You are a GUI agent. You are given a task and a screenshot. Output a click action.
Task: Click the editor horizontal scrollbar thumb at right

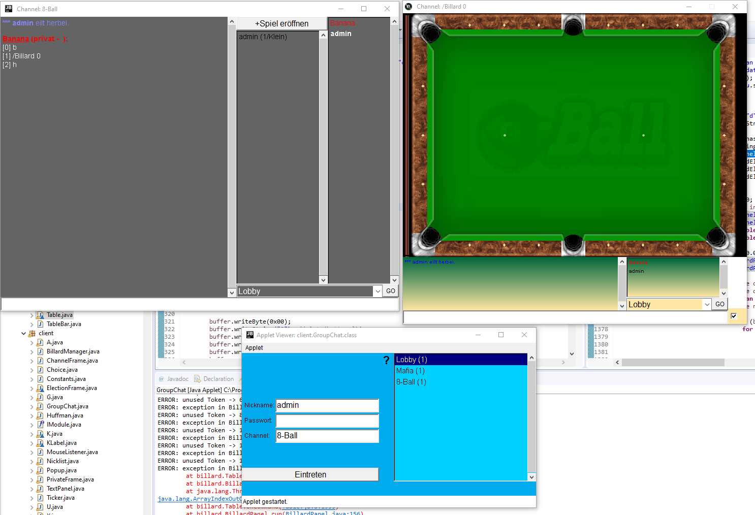pyautogui.click(x=673, y=362)
